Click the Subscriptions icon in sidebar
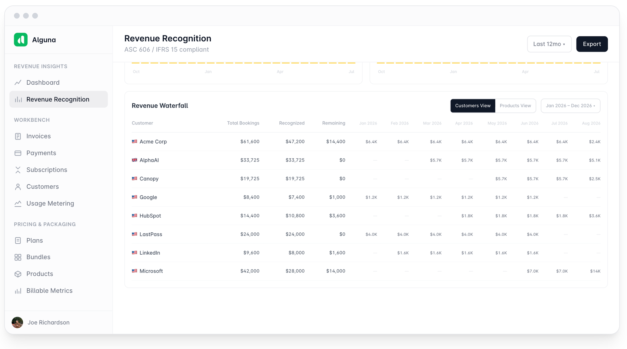Viewport: 627px width, 349px height. coord(18,170)
